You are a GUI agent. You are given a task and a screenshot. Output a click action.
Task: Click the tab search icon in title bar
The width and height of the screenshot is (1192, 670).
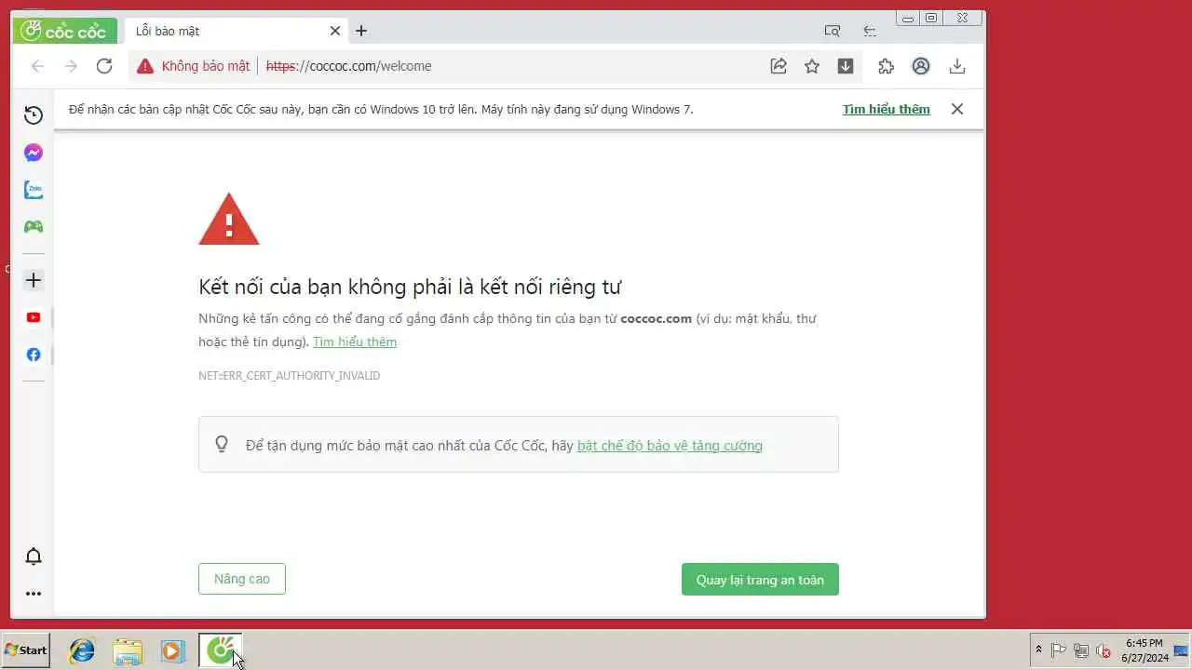coord(833,31)
